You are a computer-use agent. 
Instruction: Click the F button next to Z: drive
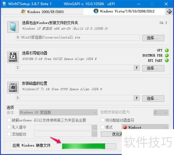(137, 68)
